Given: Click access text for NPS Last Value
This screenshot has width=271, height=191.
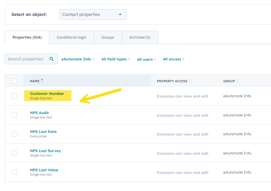Looking at the screenshot, I should pos(183,172).
